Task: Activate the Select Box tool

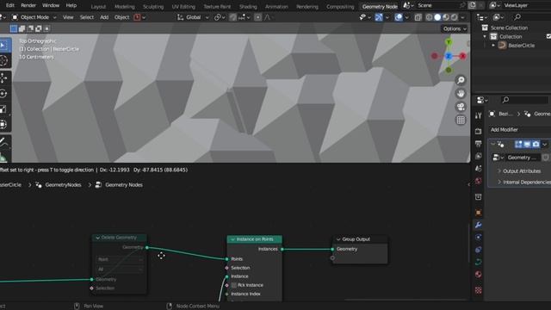Action: point(3,46)
